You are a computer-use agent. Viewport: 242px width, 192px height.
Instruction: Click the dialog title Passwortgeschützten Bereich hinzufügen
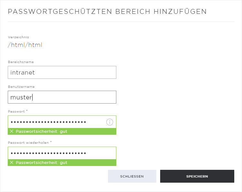(x=107, y=12)
